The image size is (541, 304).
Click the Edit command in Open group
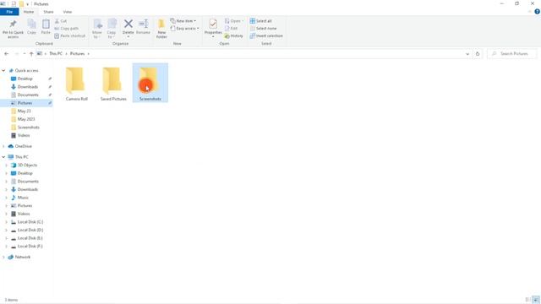(231, 28)
